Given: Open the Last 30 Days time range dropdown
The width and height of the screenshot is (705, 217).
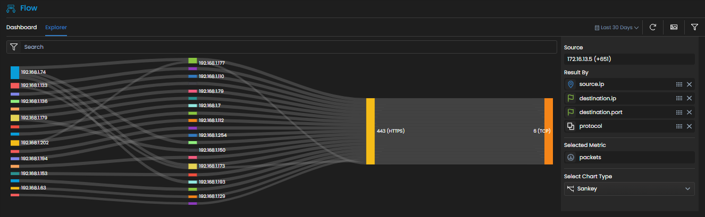Looking at the screenshot, I should (616, 27).
